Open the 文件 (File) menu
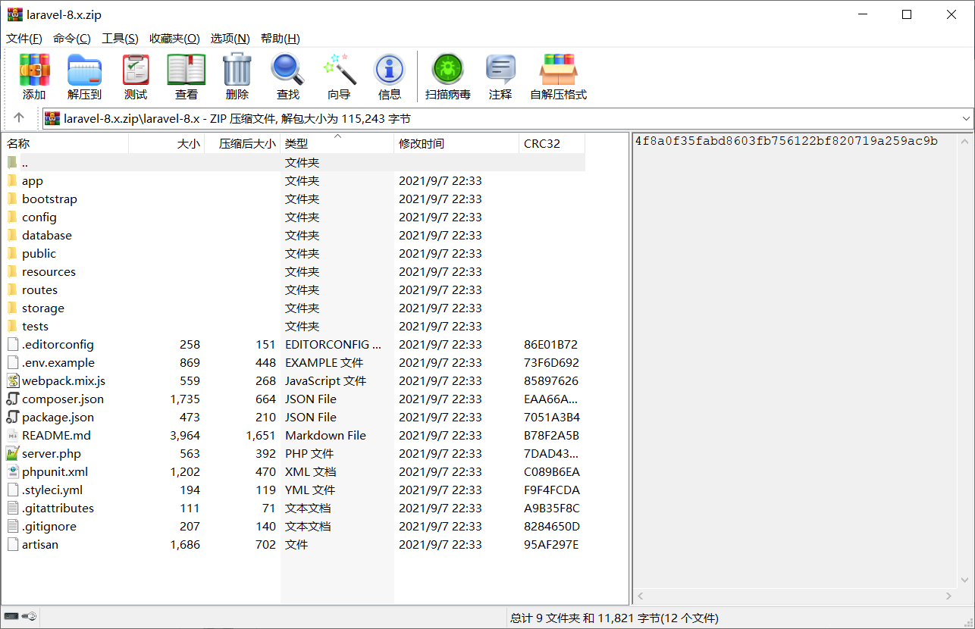The image size is (975, 629). coord(24,38)
